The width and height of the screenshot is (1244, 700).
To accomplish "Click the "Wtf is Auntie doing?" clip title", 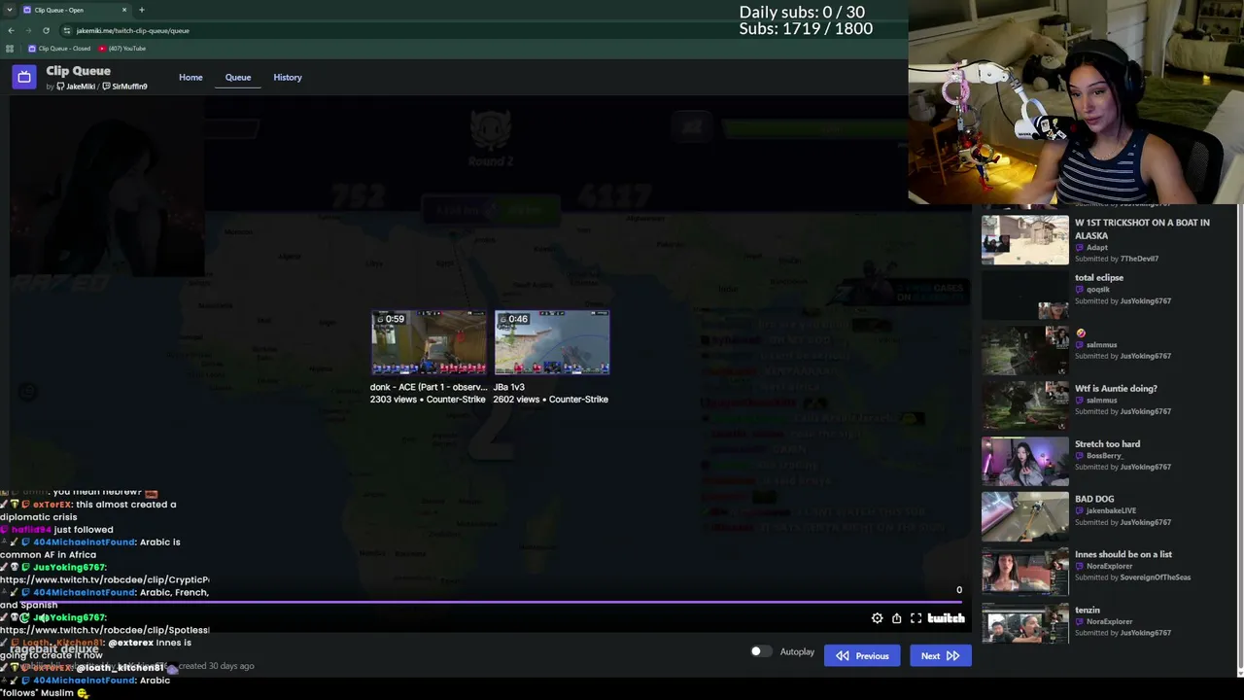I will pyautogui.click(x=1116, y=389).
